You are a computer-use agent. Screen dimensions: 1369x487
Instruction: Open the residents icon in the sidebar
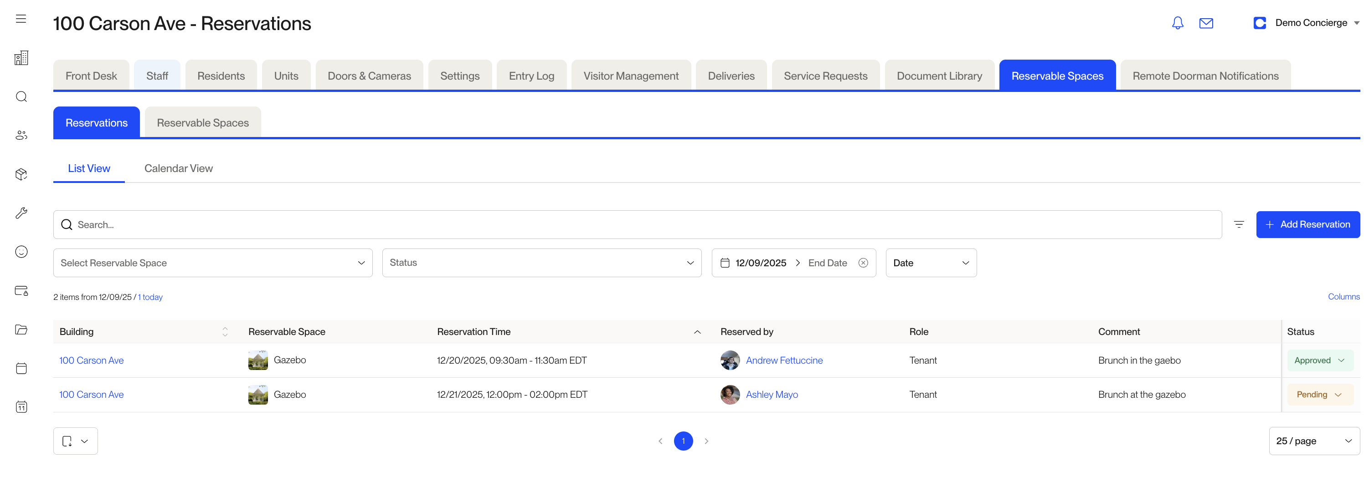click(x=21, y=135)
